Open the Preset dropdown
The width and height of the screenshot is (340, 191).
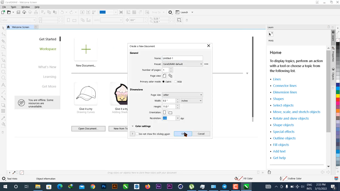(182, 64)
